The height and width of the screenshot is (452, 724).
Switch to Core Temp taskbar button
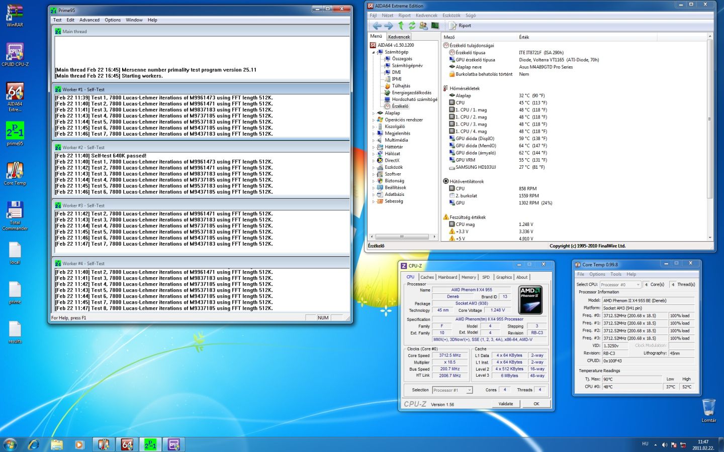tap(104, 444)
